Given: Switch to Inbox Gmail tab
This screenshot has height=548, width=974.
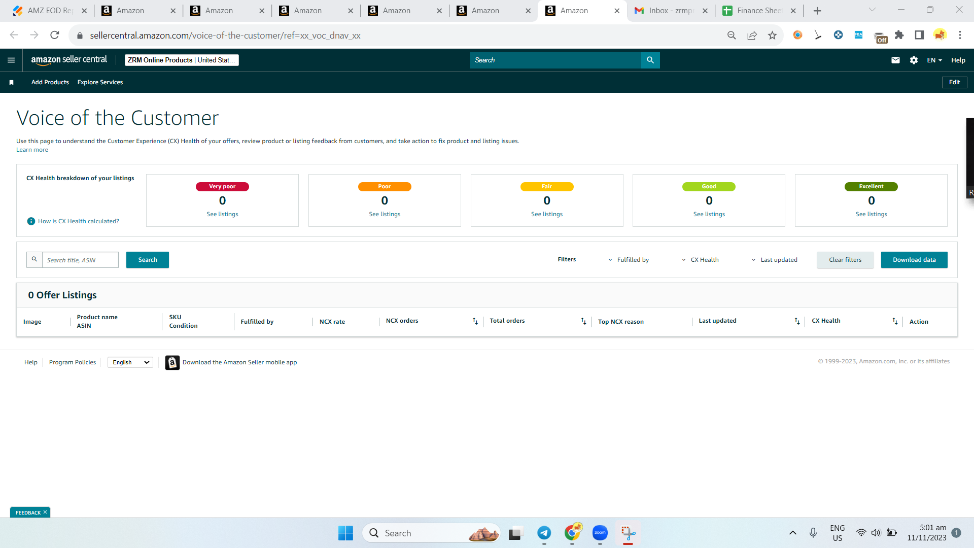Looking at the screenshot, I should point(671,11).
